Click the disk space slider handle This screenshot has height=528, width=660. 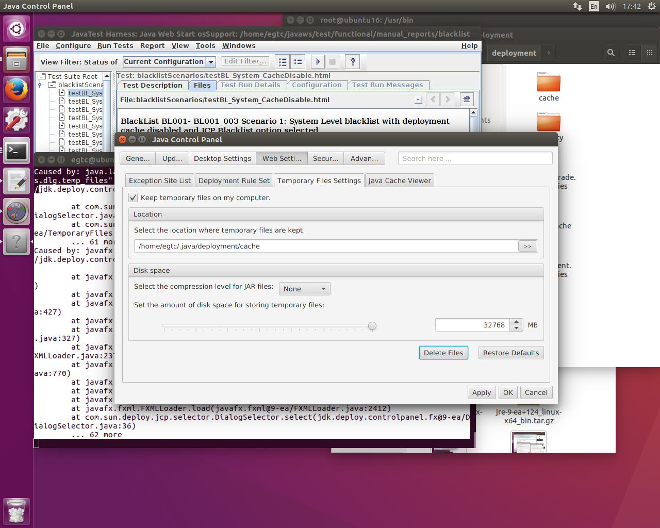[x=372, y=326]
